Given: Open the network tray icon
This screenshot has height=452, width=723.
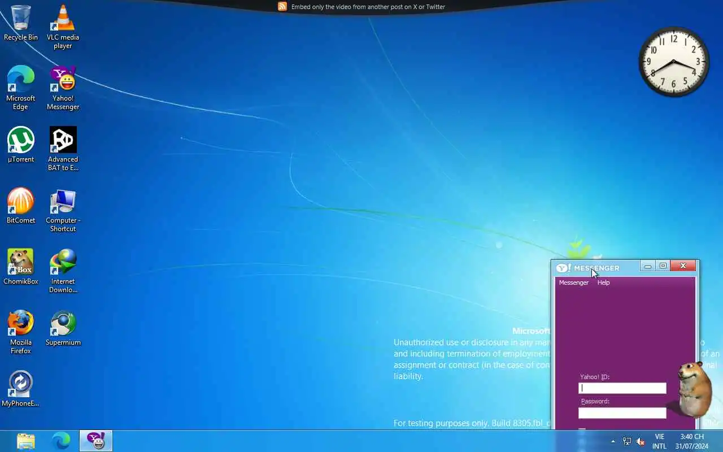Looking at the screenshot, I should click(x=627, y=441).
